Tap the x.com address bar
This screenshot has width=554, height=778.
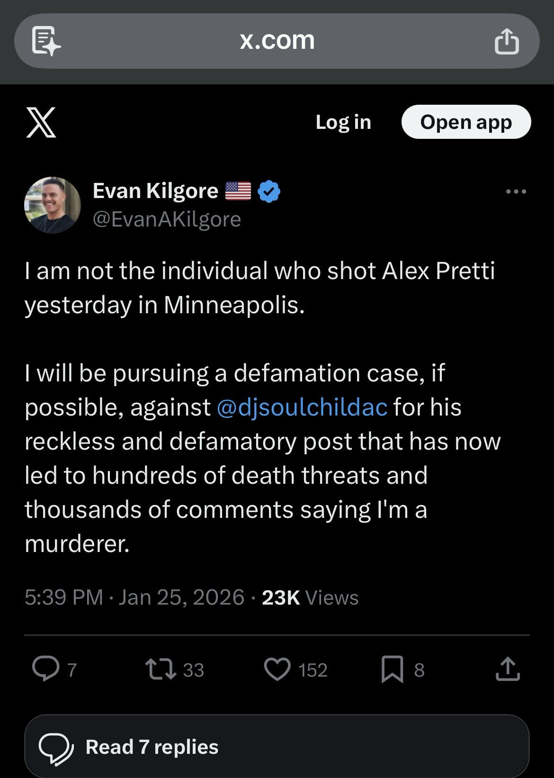(277, 41)
